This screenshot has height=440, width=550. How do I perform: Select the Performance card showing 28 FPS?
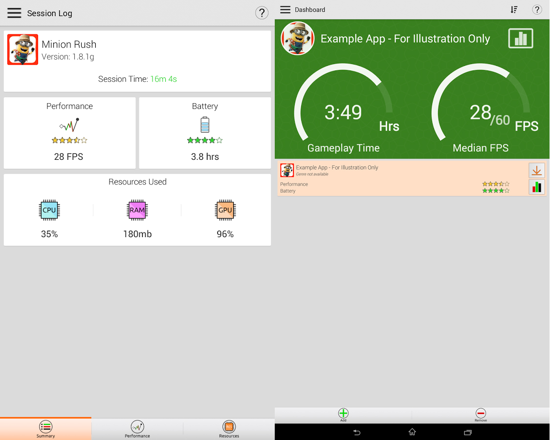[x=69, y=133]
